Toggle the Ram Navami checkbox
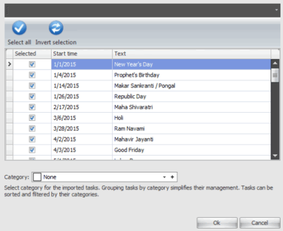Image resolution: width=283 pixels, height=231 pixels. [32, 128]
